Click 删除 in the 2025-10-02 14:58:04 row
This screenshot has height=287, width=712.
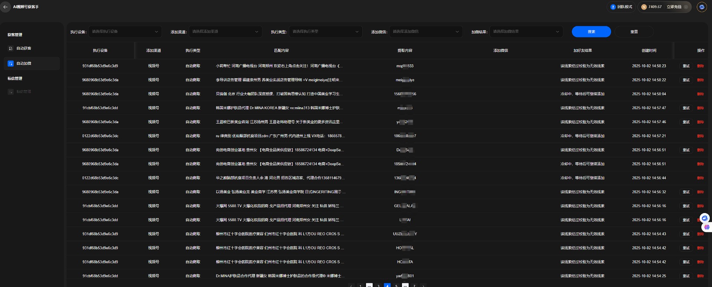[x=700, y=94]
